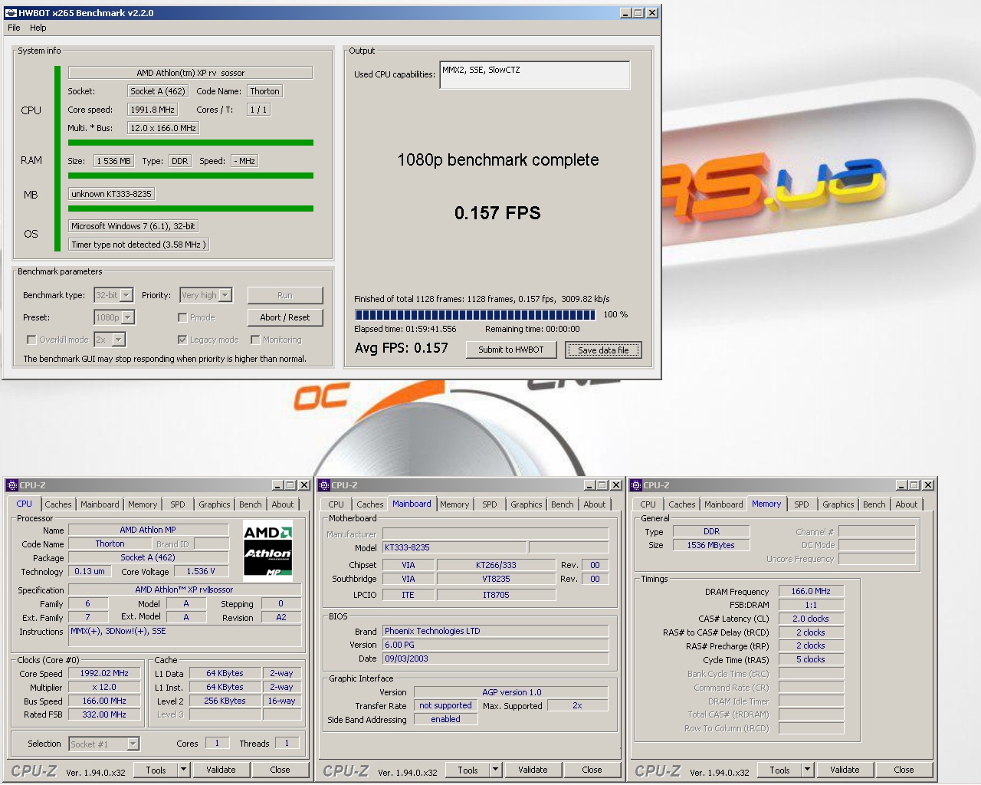Select CPU tab in CPU-Z Memory window
This screenshot has width=981, height=785.
pos(648,504)
